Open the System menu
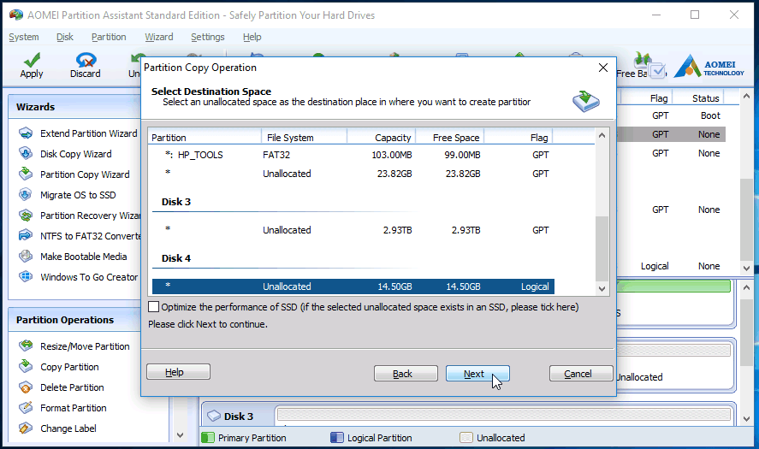 coord(24,37)
